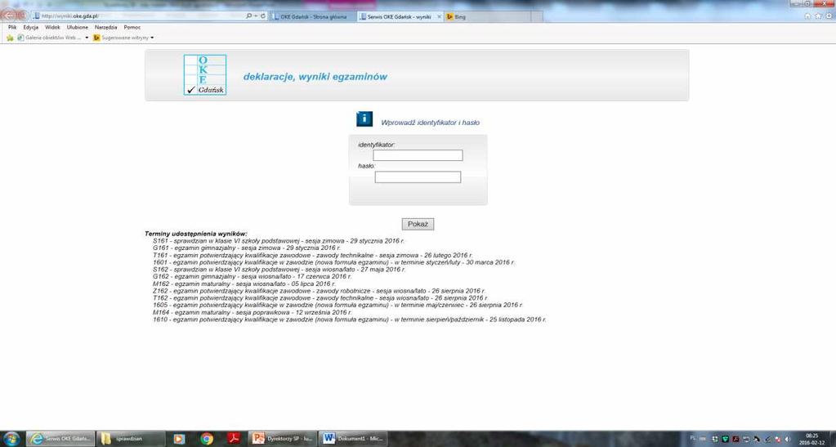The image size is (836, 447).
Task: Click the hasło password field
Action: 418,177
